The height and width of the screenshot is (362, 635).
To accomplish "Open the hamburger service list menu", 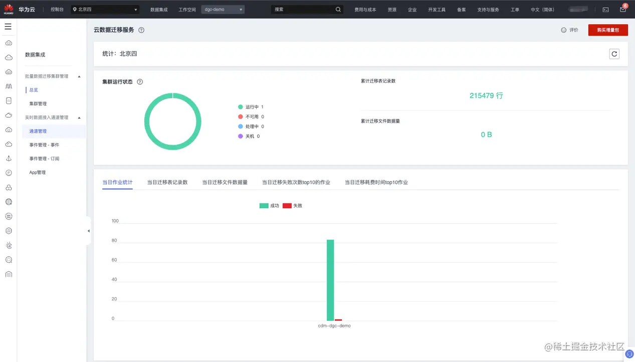I will coord(8,27).
